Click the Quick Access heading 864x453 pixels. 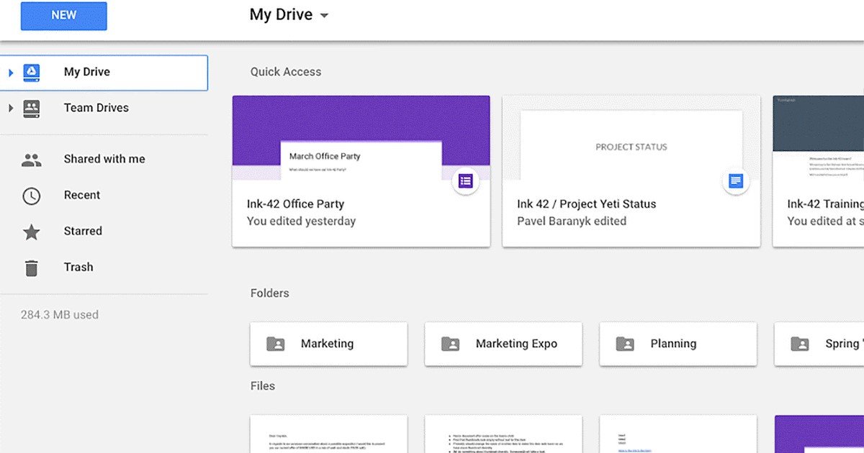[286, 72]
